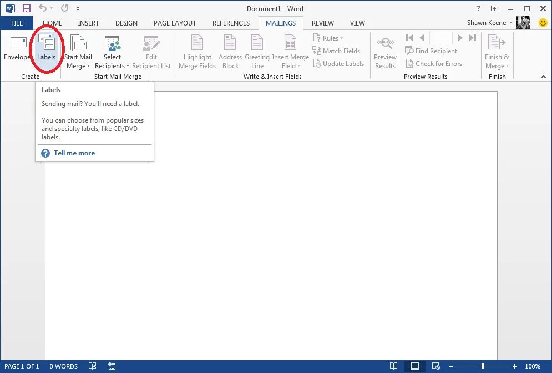Image resolution: width=552 pixels, height=373 pixels.
Task: Insert an Address Block
Action: [230, 52]
